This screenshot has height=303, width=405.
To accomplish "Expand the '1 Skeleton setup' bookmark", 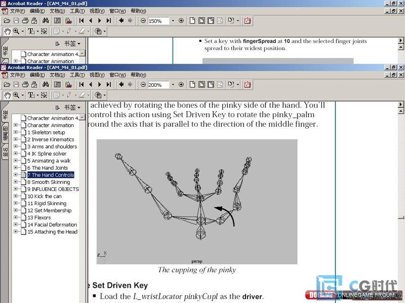I will tap(16, 132).
